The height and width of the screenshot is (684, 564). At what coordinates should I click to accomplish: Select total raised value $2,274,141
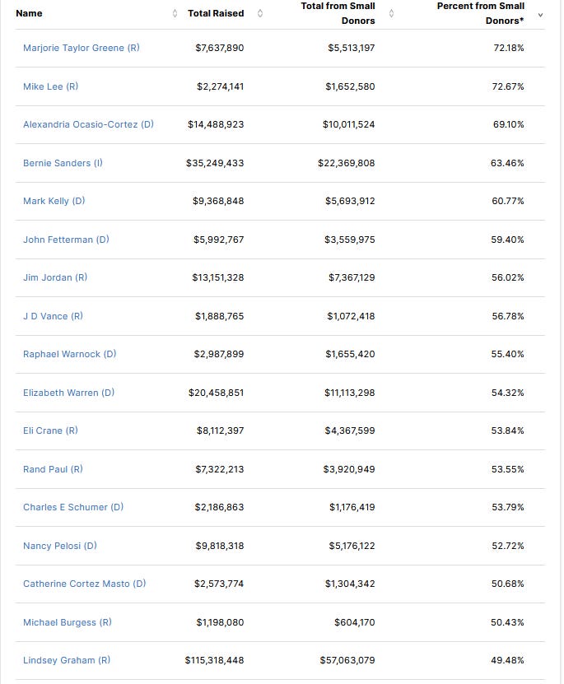pos(221,86)
